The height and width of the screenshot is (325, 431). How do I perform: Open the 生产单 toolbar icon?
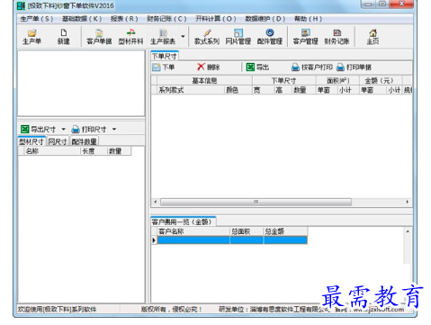31,37
